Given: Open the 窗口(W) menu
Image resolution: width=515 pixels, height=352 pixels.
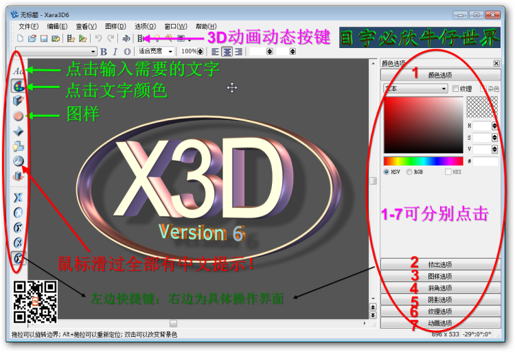Looking at the screenshot, I should pos(176,26).
